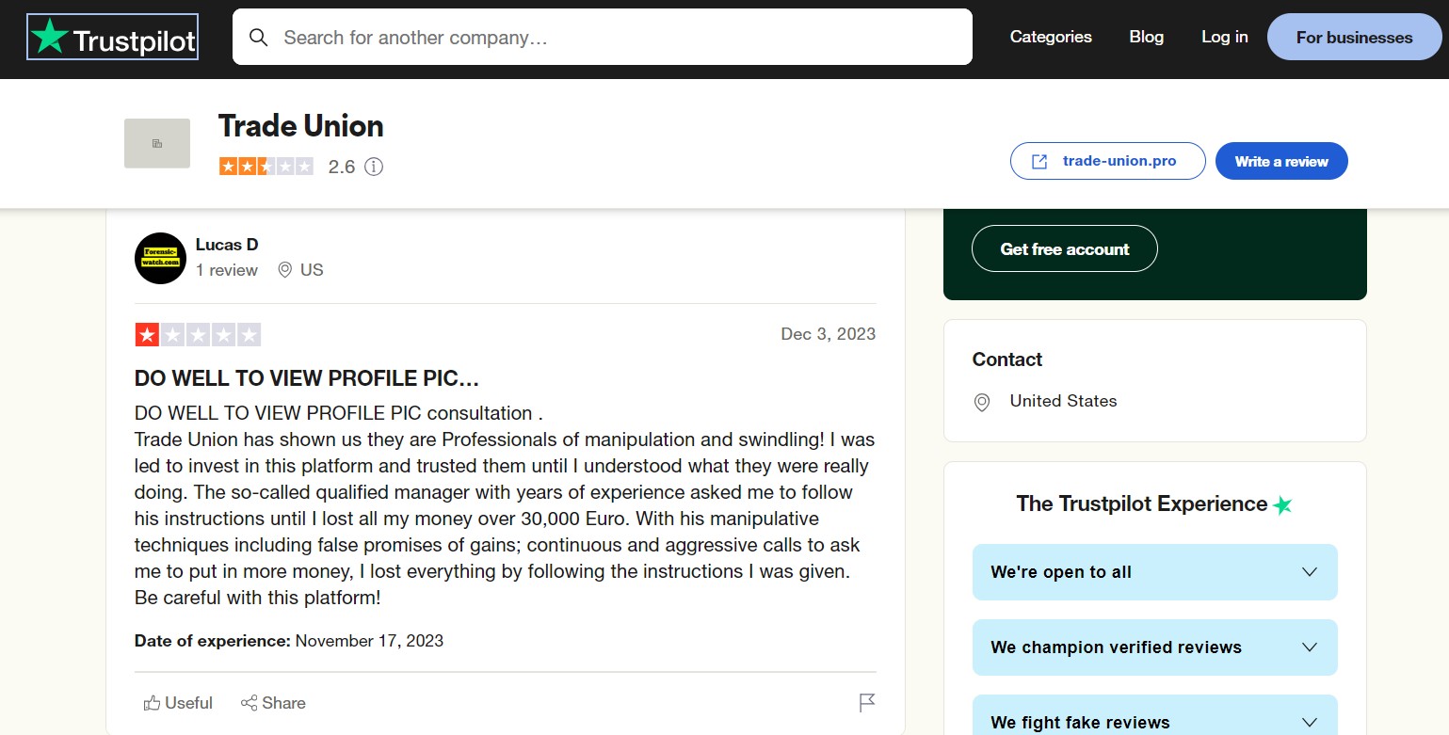Screen dimensions: 1449x735
Task: Click the thumbs-up Useful icon
Action: point(152,703)
